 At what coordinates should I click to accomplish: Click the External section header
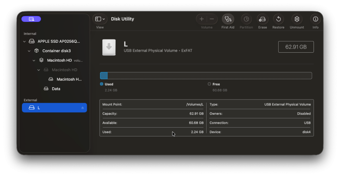pyautogui.click(x=30, y=100)
